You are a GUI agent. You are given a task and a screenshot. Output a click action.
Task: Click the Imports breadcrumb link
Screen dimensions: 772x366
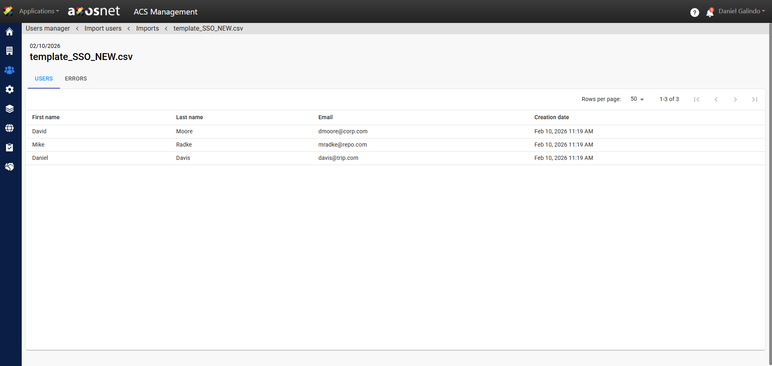point(147,28)
